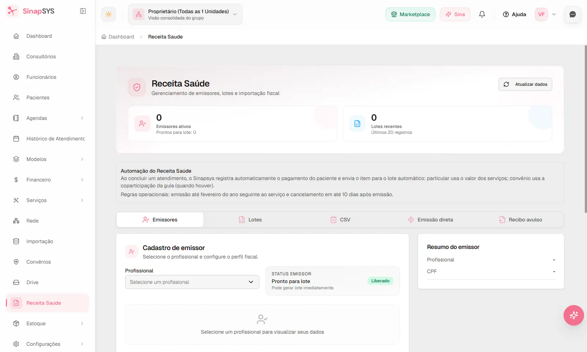
Task: Collapse the sidebar panel icon
Action: [x=83, y=11]
